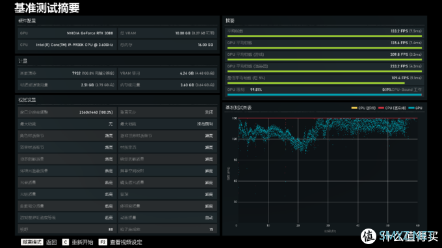Click the exit-mode key icon beside 返回
The width and height of the screenshot is (442, 248).
click(x=32, y=242)
